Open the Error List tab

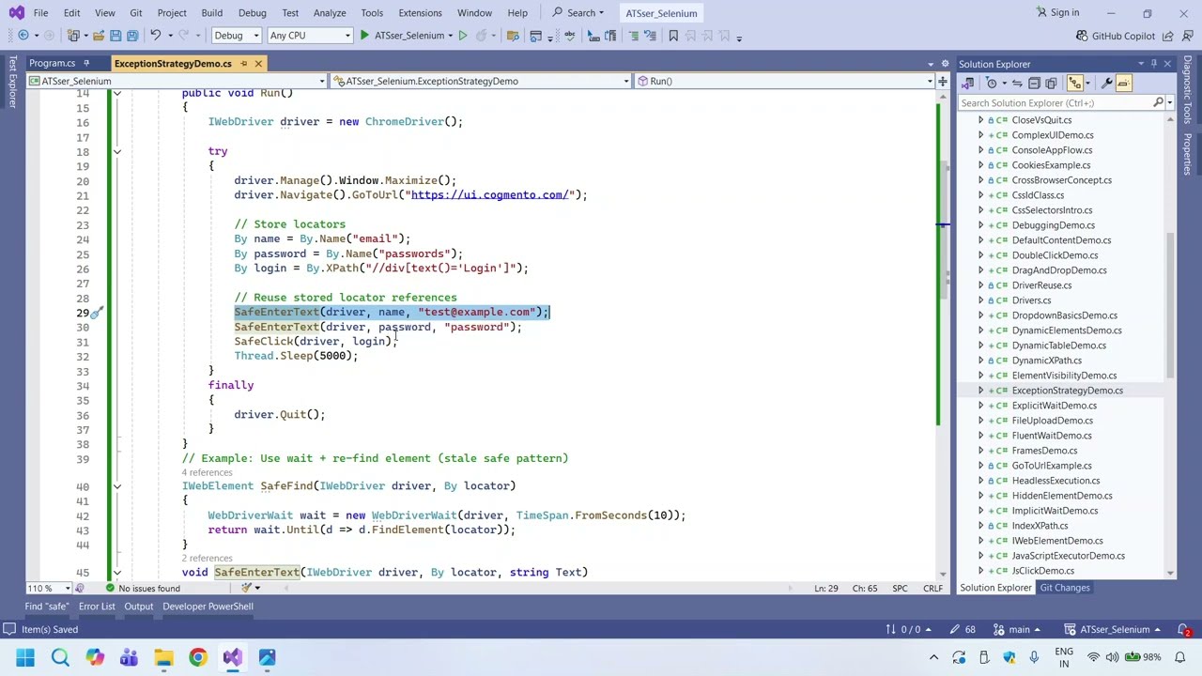click(97, 607)
